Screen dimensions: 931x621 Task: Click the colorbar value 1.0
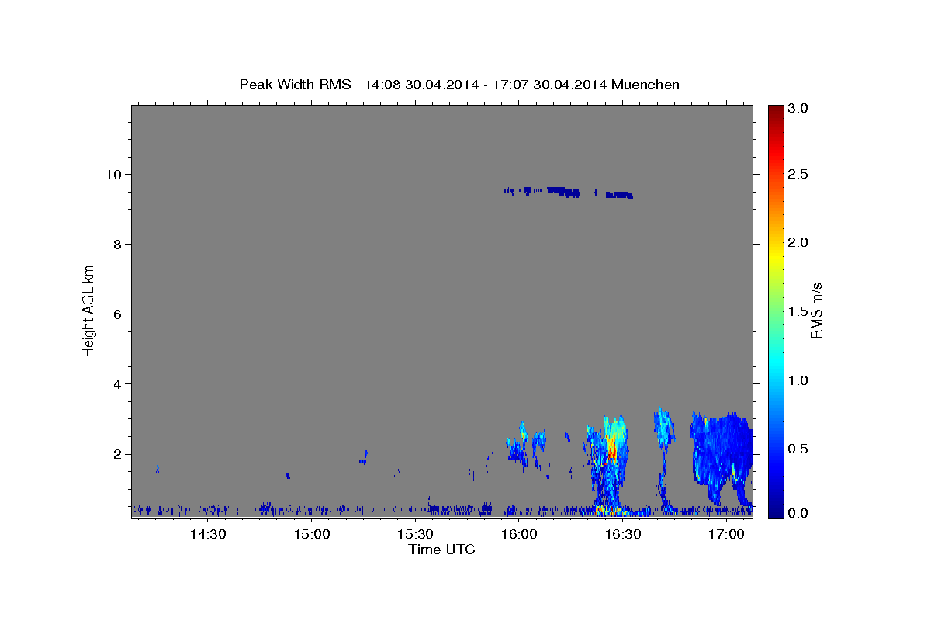(x=798, y=380)
